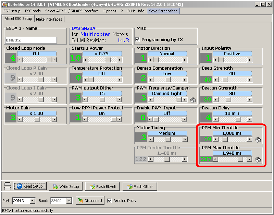Open the Port COM 3 dropdown
Screen dimensions: 274x215
coord(32,201)
